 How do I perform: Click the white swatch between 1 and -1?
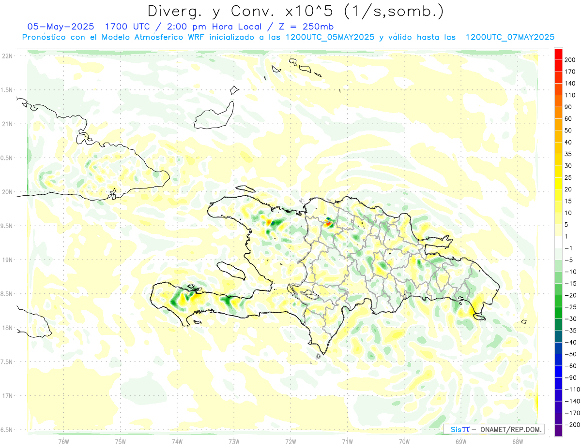point(558,242)
